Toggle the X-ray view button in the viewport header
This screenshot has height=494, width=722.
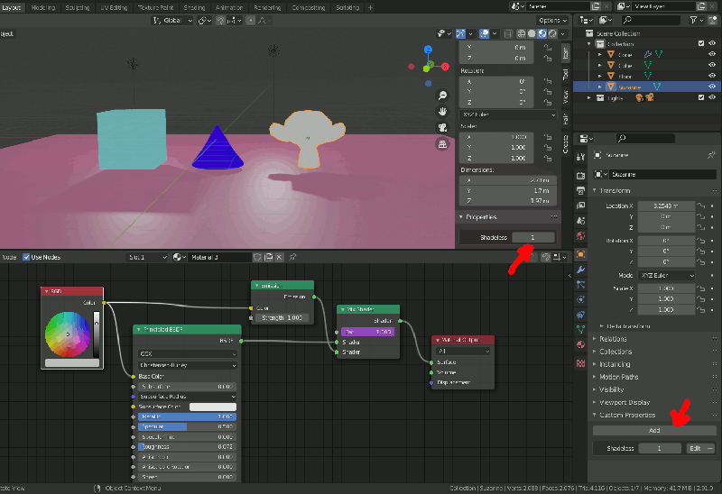508,33
